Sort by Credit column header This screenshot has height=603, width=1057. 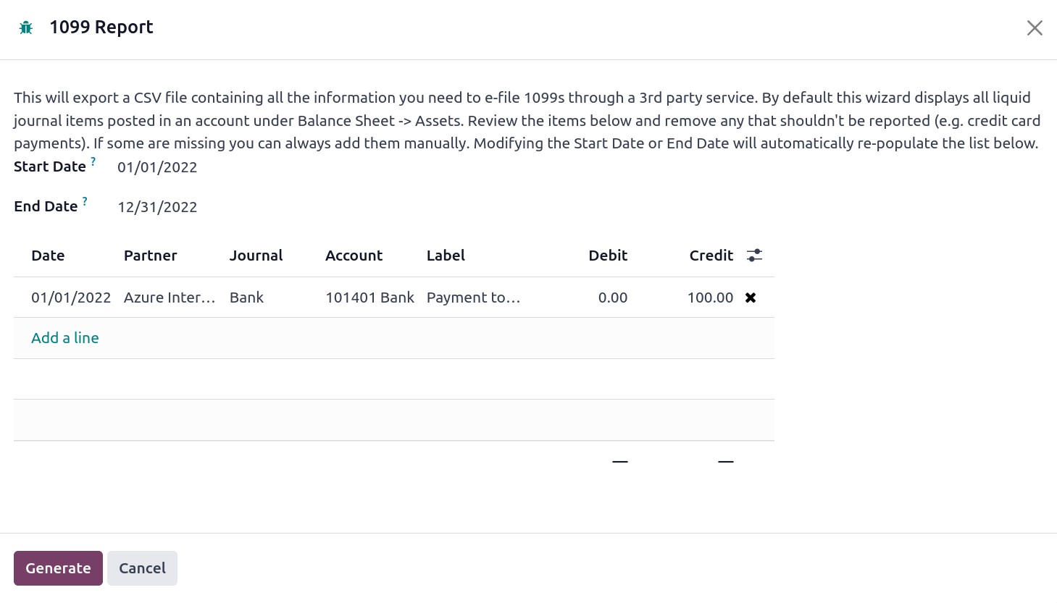point(711,256)
